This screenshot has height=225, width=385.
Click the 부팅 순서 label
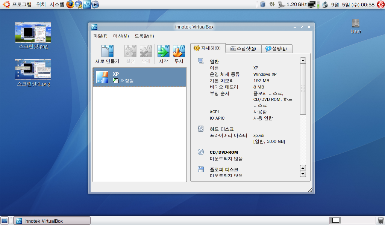coord(219,93)
